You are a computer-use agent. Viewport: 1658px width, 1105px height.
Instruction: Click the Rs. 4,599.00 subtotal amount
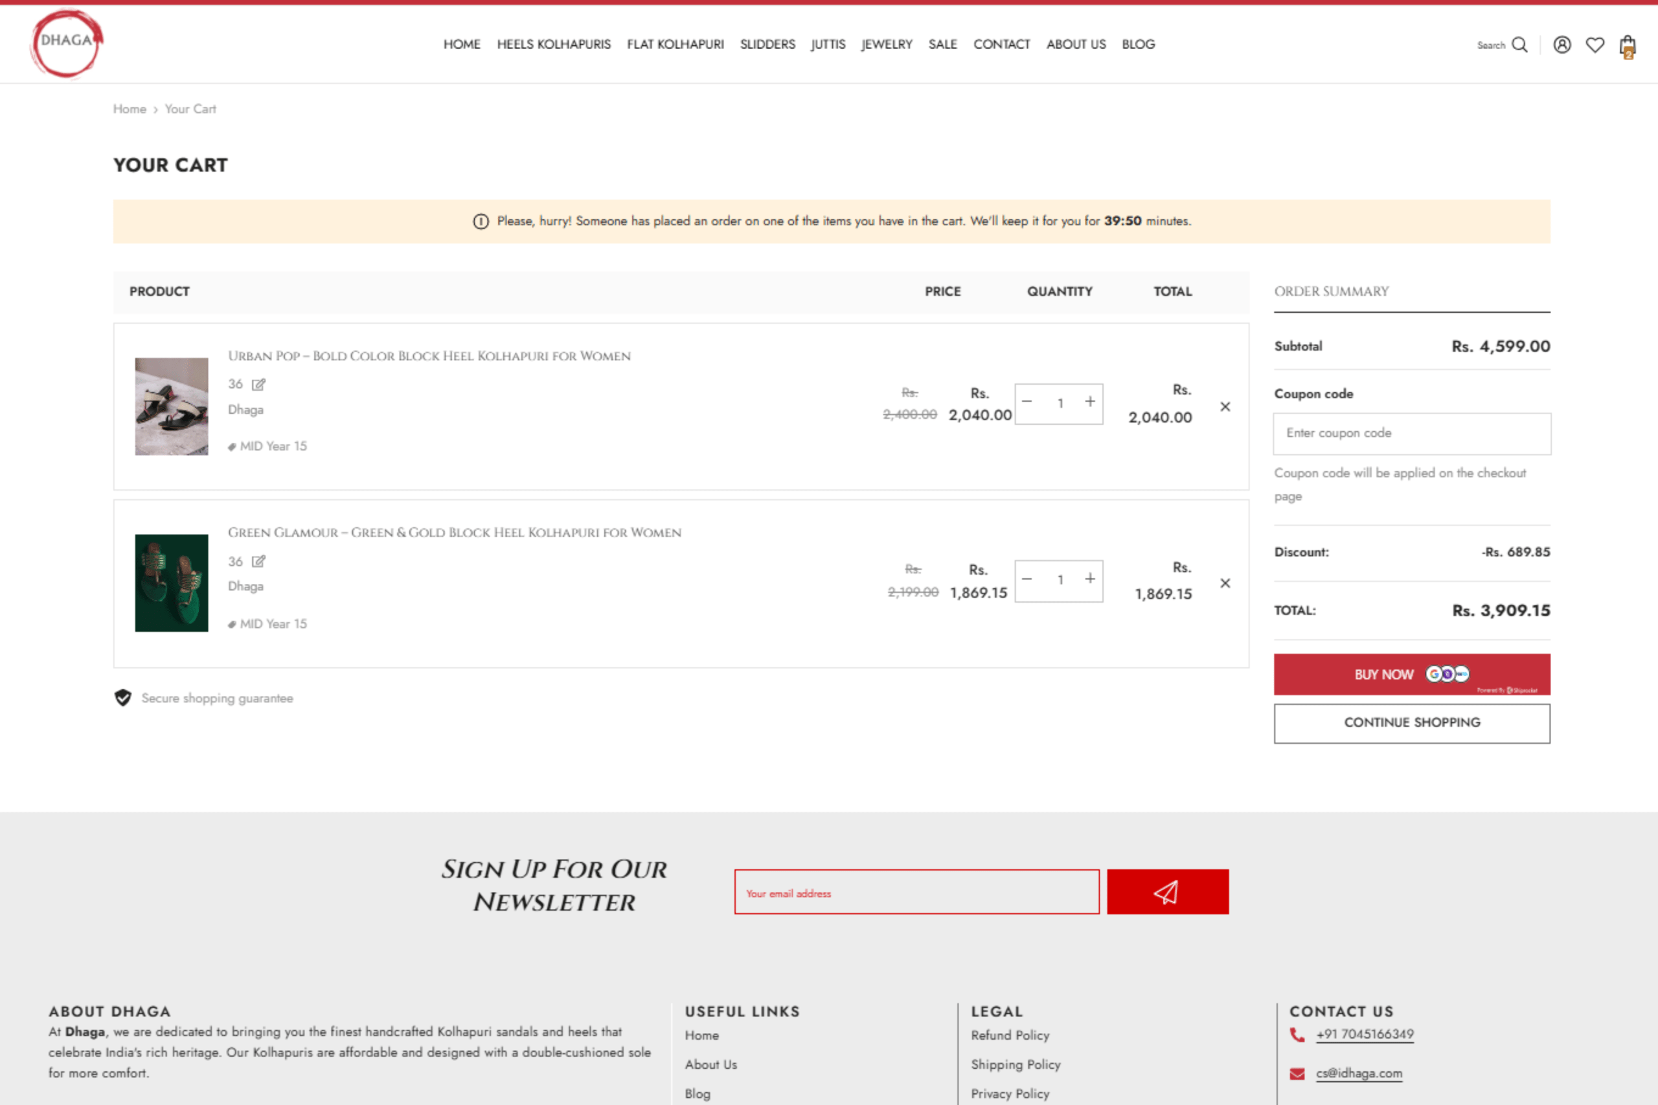1501,347
